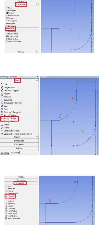Switch to the Sketching tab

(5, 153)
